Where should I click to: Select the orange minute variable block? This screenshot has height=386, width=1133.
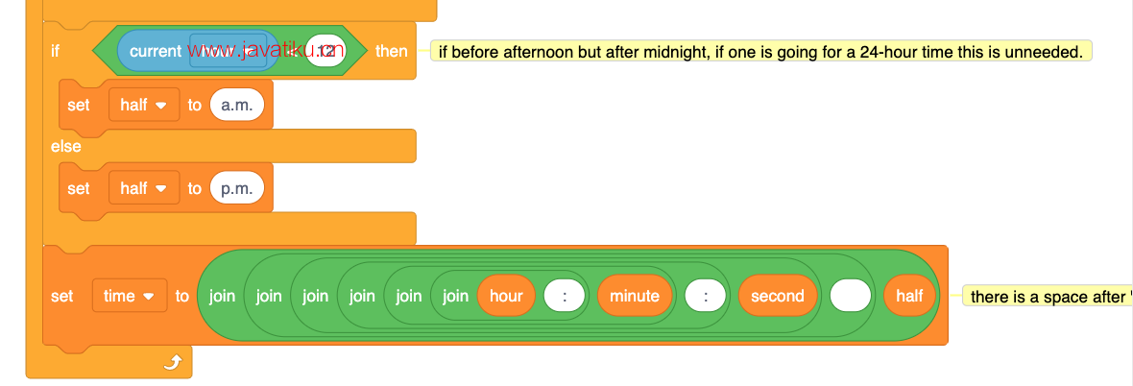[635, 296]
